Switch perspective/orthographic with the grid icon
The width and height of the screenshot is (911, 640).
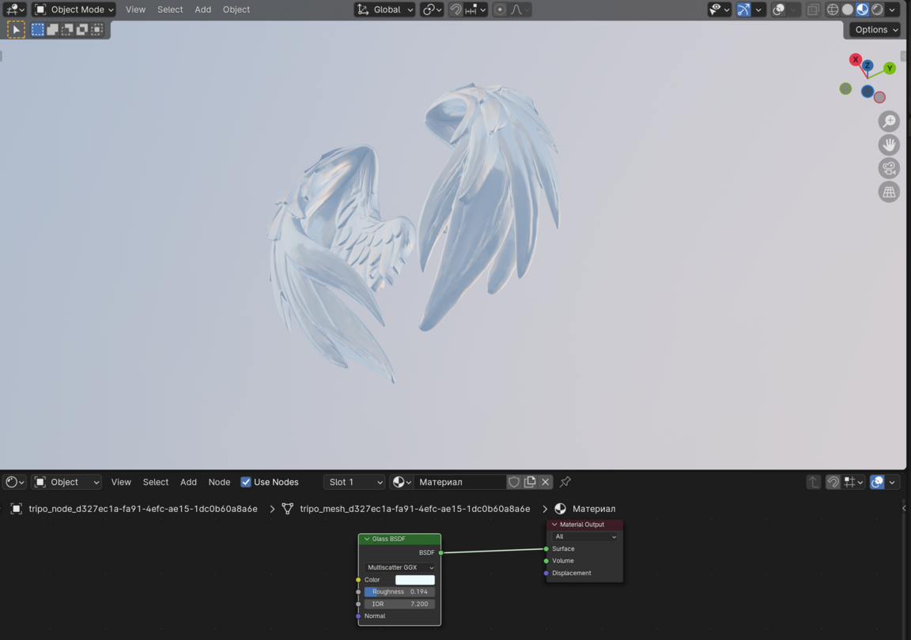click(x=889, y=192)
